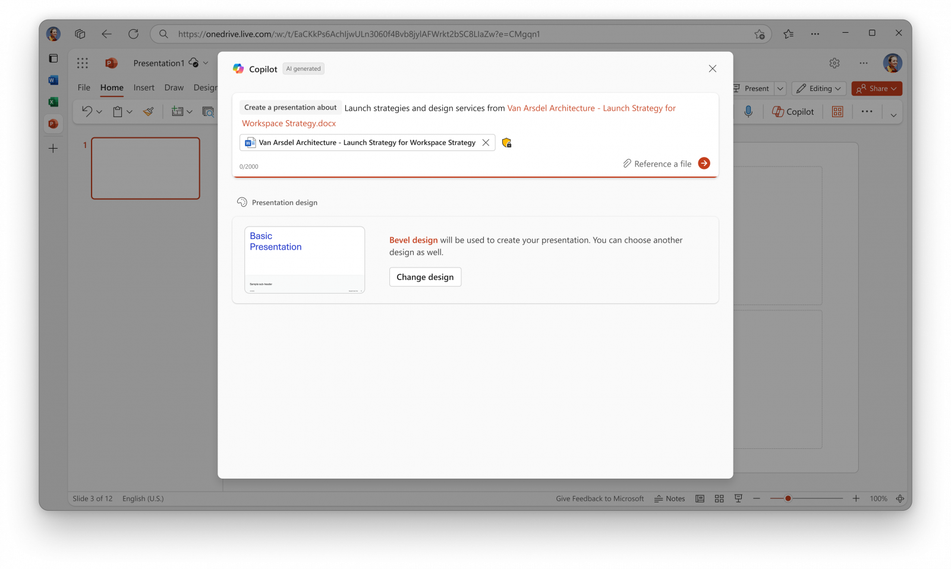951x569 pixels.
Task: Click Reference a file
Action: tap(657, 164)
